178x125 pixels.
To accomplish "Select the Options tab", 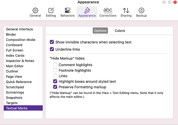I will click(100, 31).
